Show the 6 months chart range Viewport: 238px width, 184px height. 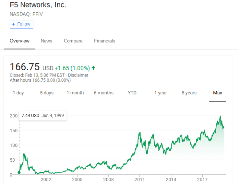pos(103,93)
